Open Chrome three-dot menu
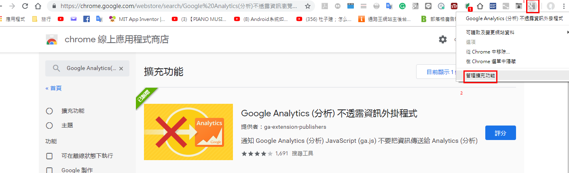Image resolution: width=569 pixels, height=173 pixels. (564, 6)
